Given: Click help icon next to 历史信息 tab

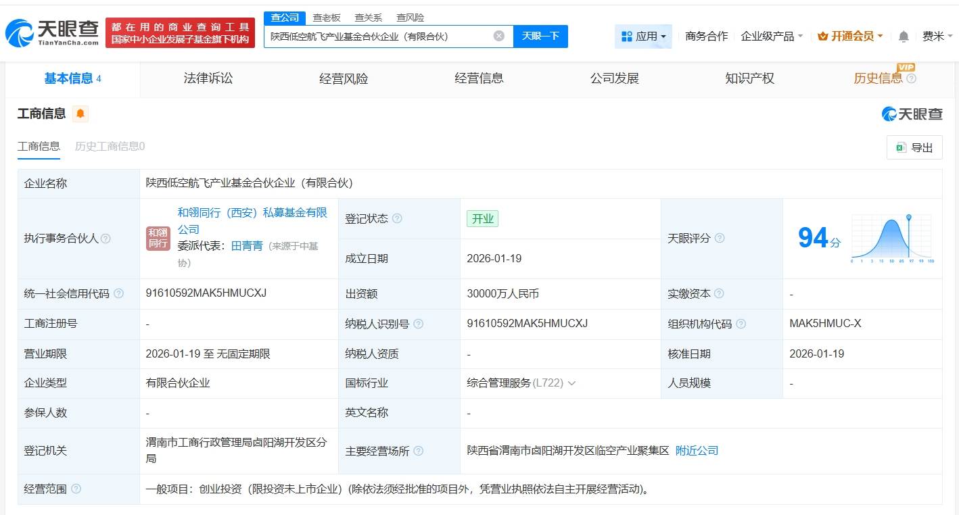Looking at the screenshot, I should coord(911,78).
